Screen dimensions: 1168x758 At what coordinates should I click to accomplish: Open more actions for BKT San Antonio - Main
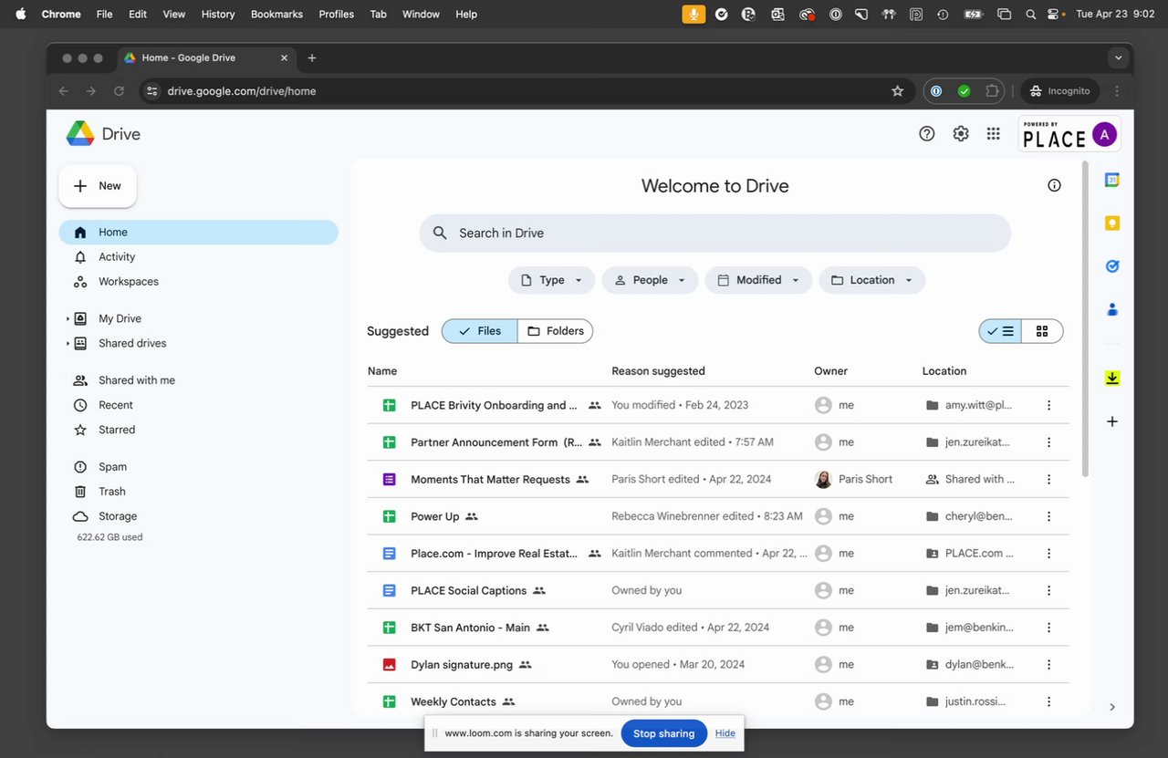pyautogui.click(x=1049, y=628)
